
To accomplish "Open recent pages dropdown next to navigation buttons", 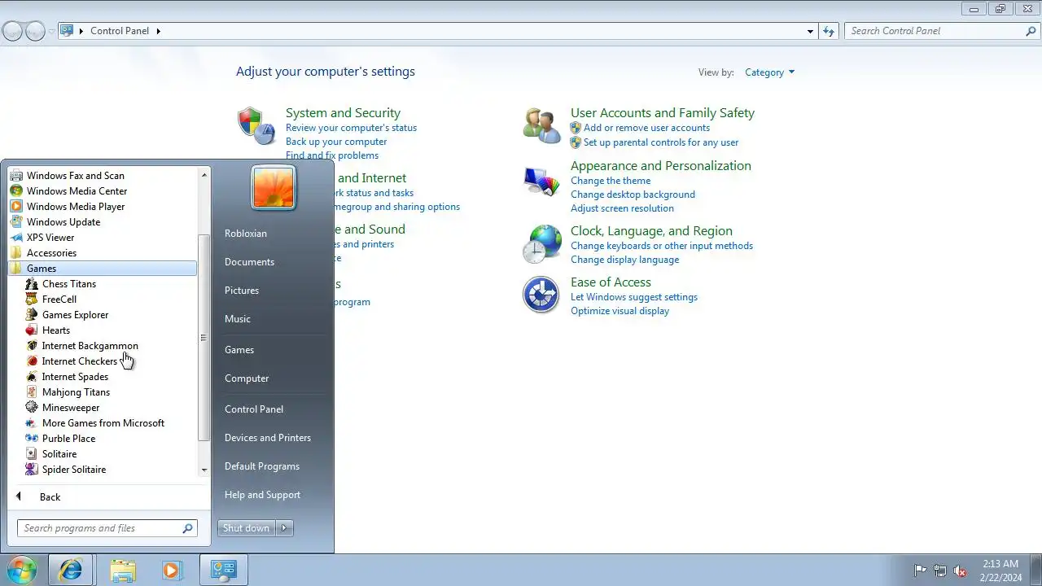I will (x=52, y=32).
